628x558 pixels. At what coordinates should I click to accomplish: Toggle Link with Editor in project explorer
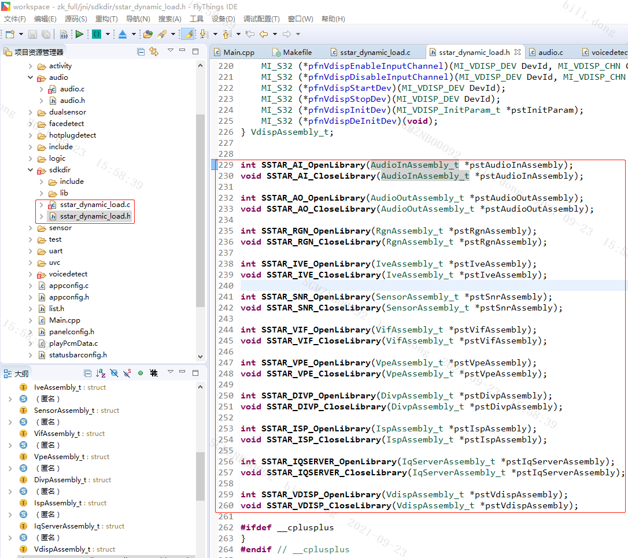point(154,52)
